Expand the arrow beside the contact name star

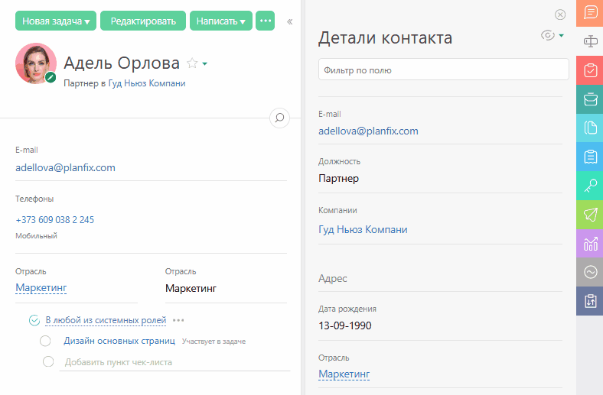205,63
